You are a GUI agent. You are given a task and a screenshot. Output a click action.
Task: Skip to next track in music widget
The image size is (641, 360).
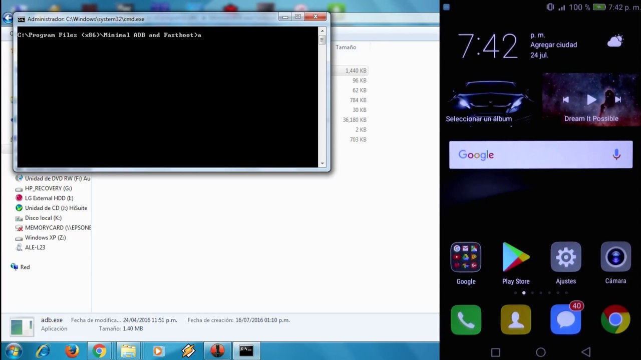pos(617,99)
